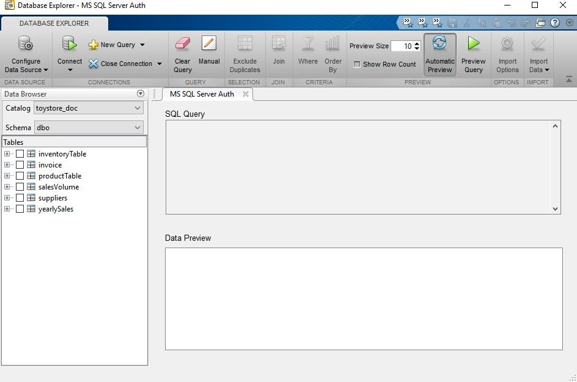
Task: Select the Manual query icon
Action: click(209, 44)
